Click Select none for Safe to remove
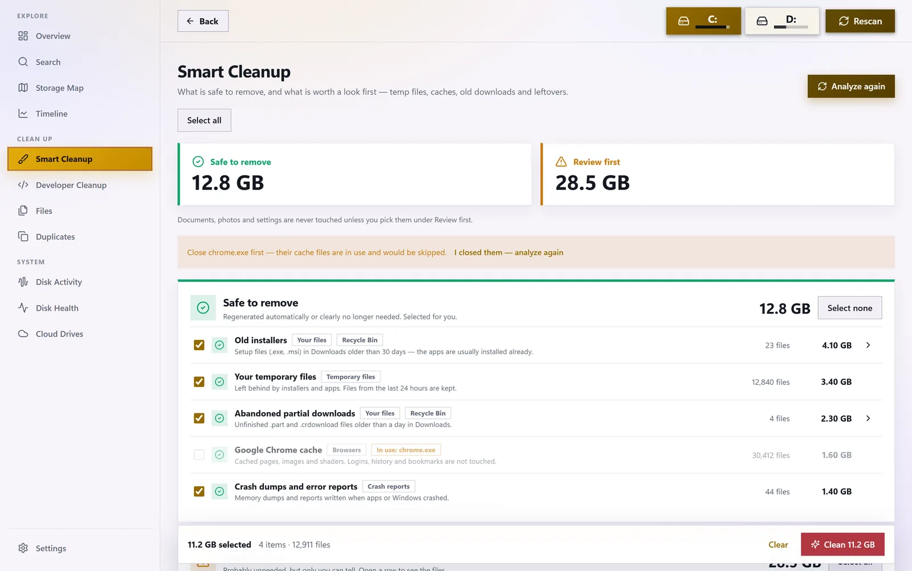 [x=850, y=308]
